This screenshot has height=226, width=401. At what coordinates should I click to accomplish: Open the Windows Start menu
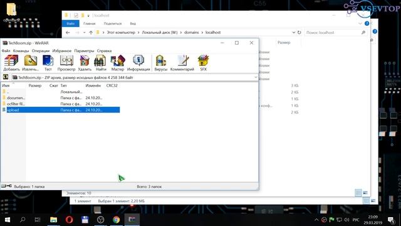click(7, 220)
